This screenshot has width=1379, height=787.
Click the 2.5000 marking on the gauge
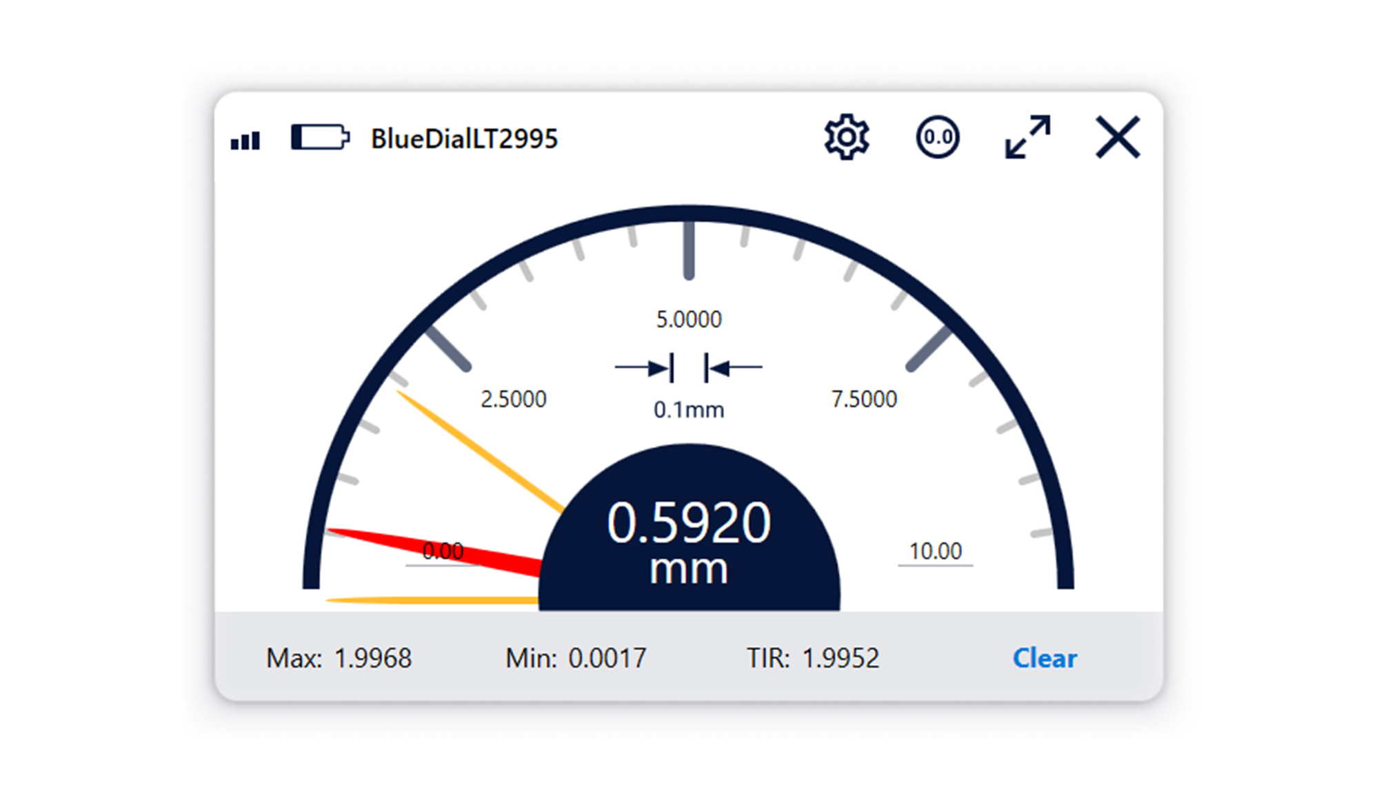point(514,398)
